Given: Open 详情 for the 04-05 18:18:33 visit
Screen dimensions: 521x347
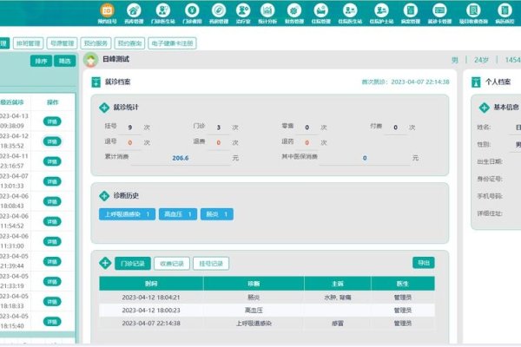Looking at the screenshot, I should point(52,302).
